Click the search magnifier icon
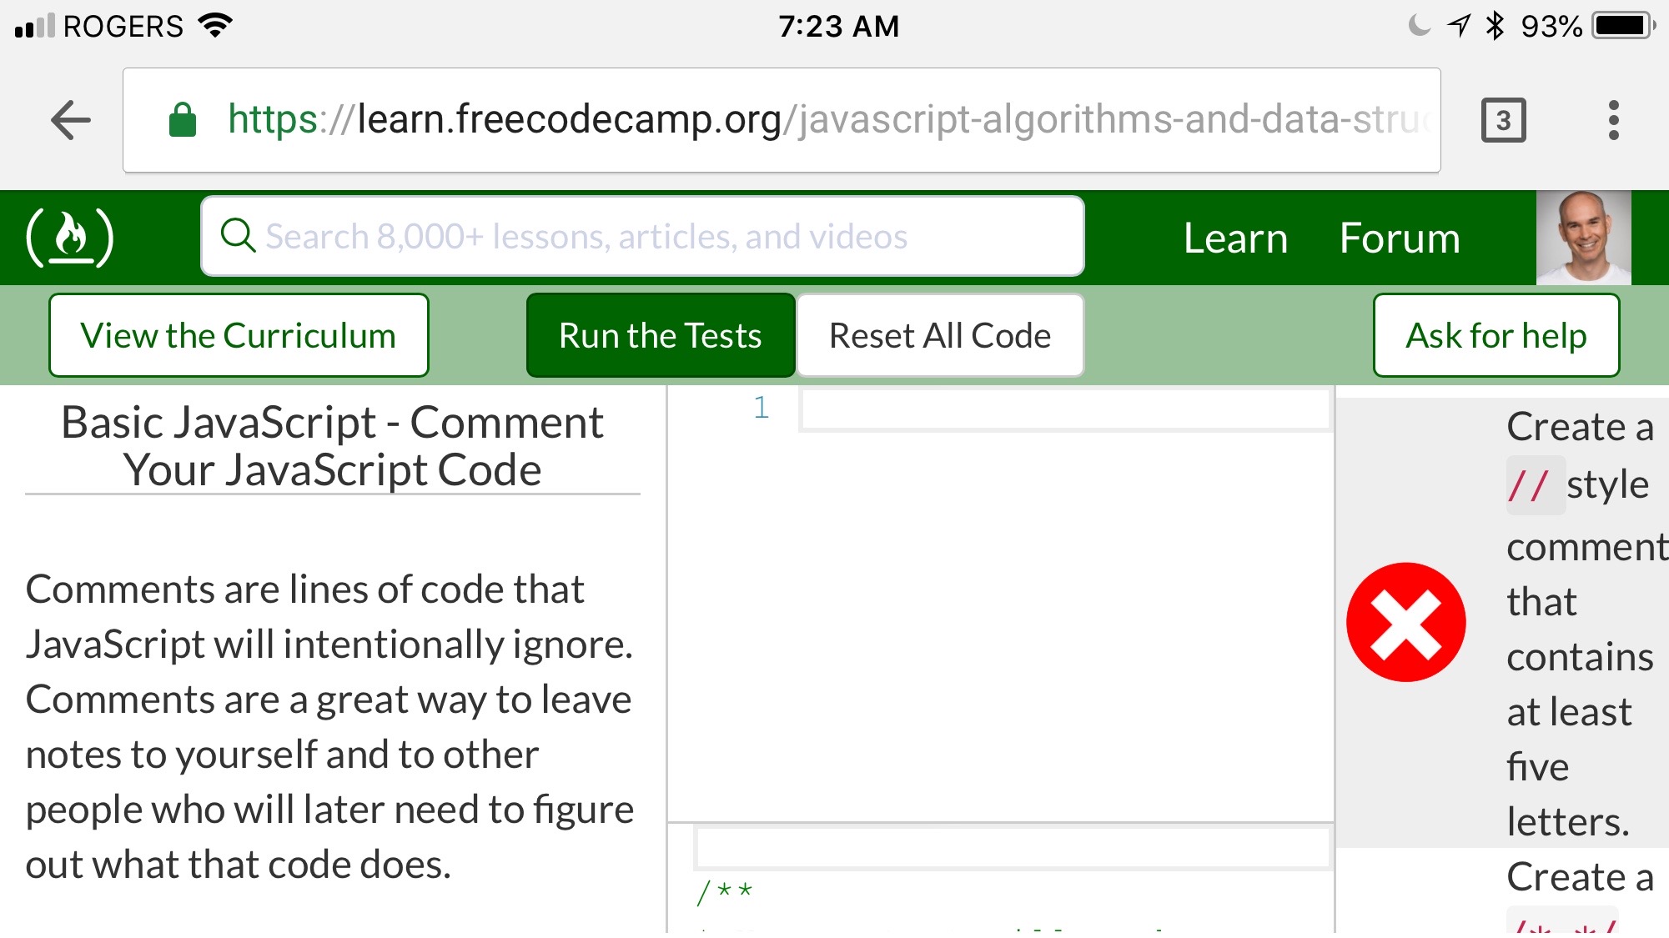The height and width of the screenshot is (938, 1669). [239, 236]
